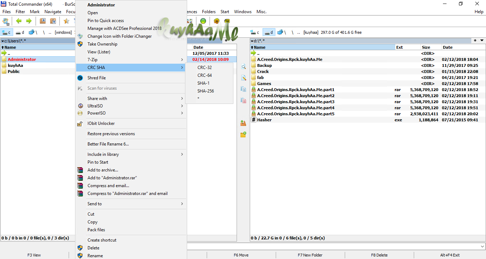The image size is (486, 259).
Task: Click the yellow star favorites toolbar icon
Action: pyautogui.click(x=66, y=21)
